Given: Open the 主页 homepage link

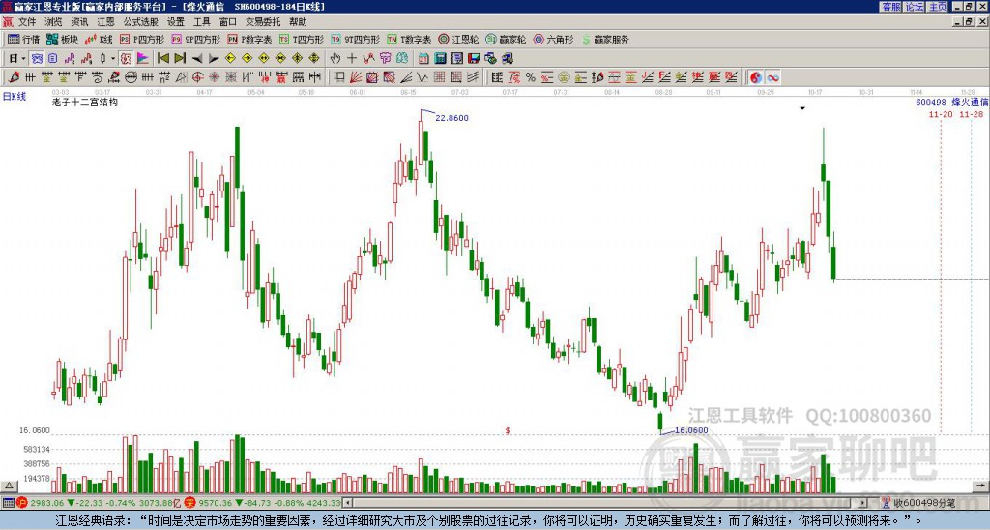Looking at the screenshot, I should pos(938,7).
